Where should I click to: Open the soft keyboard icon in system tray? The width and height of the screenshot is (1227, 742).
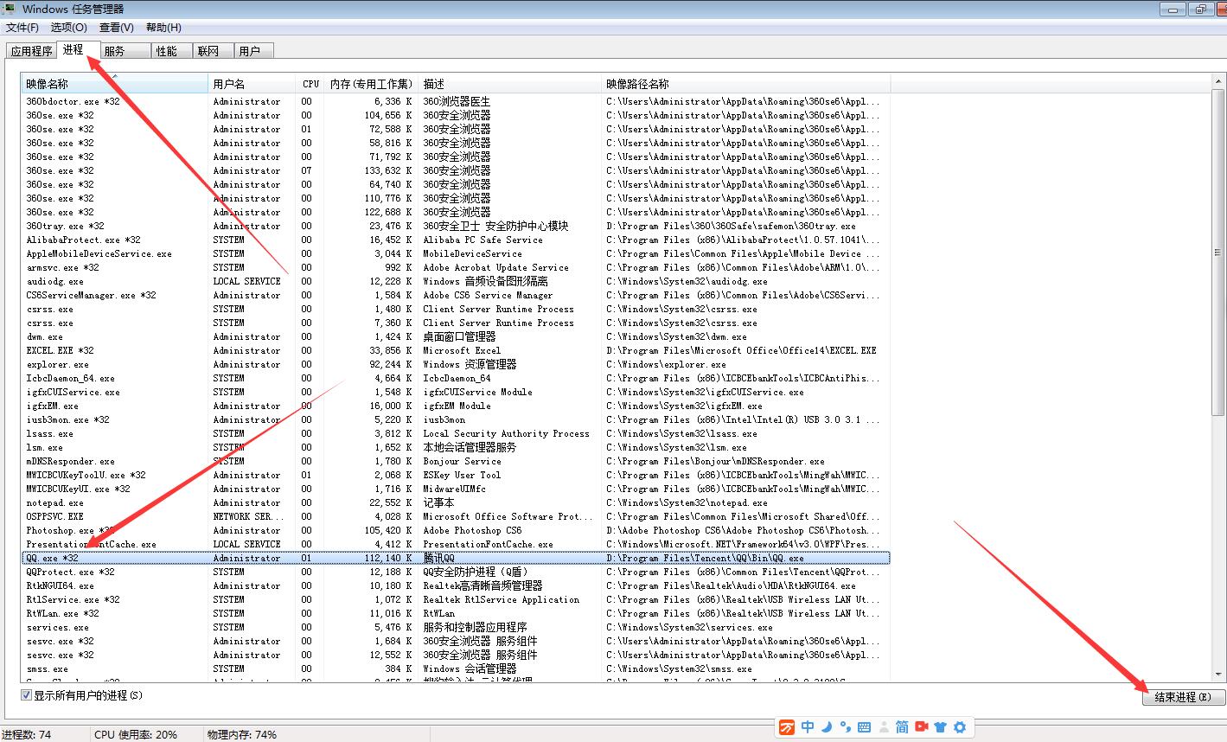tap(863, 727)
